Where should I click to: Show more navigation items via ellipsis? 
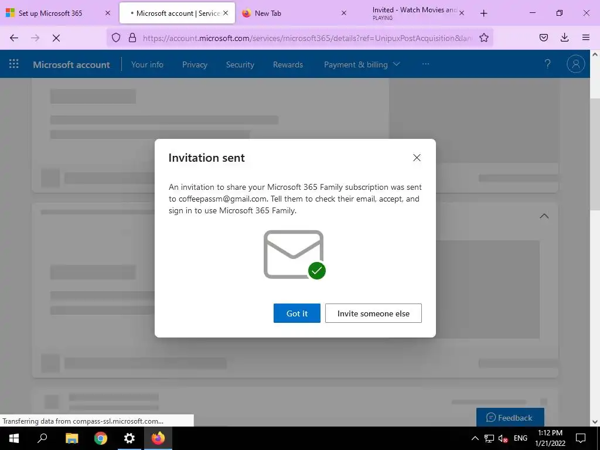(x=425, y=64)
